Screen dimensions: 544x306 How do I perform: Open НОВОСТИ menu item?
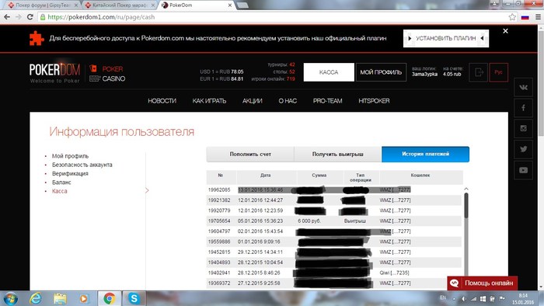tap(162, 101)
